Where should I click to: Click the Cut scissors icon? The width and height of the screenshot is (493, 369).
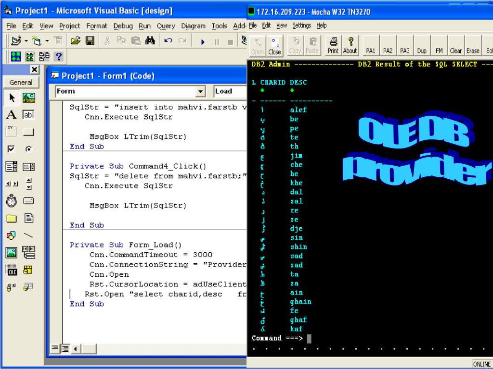(107, 40)
